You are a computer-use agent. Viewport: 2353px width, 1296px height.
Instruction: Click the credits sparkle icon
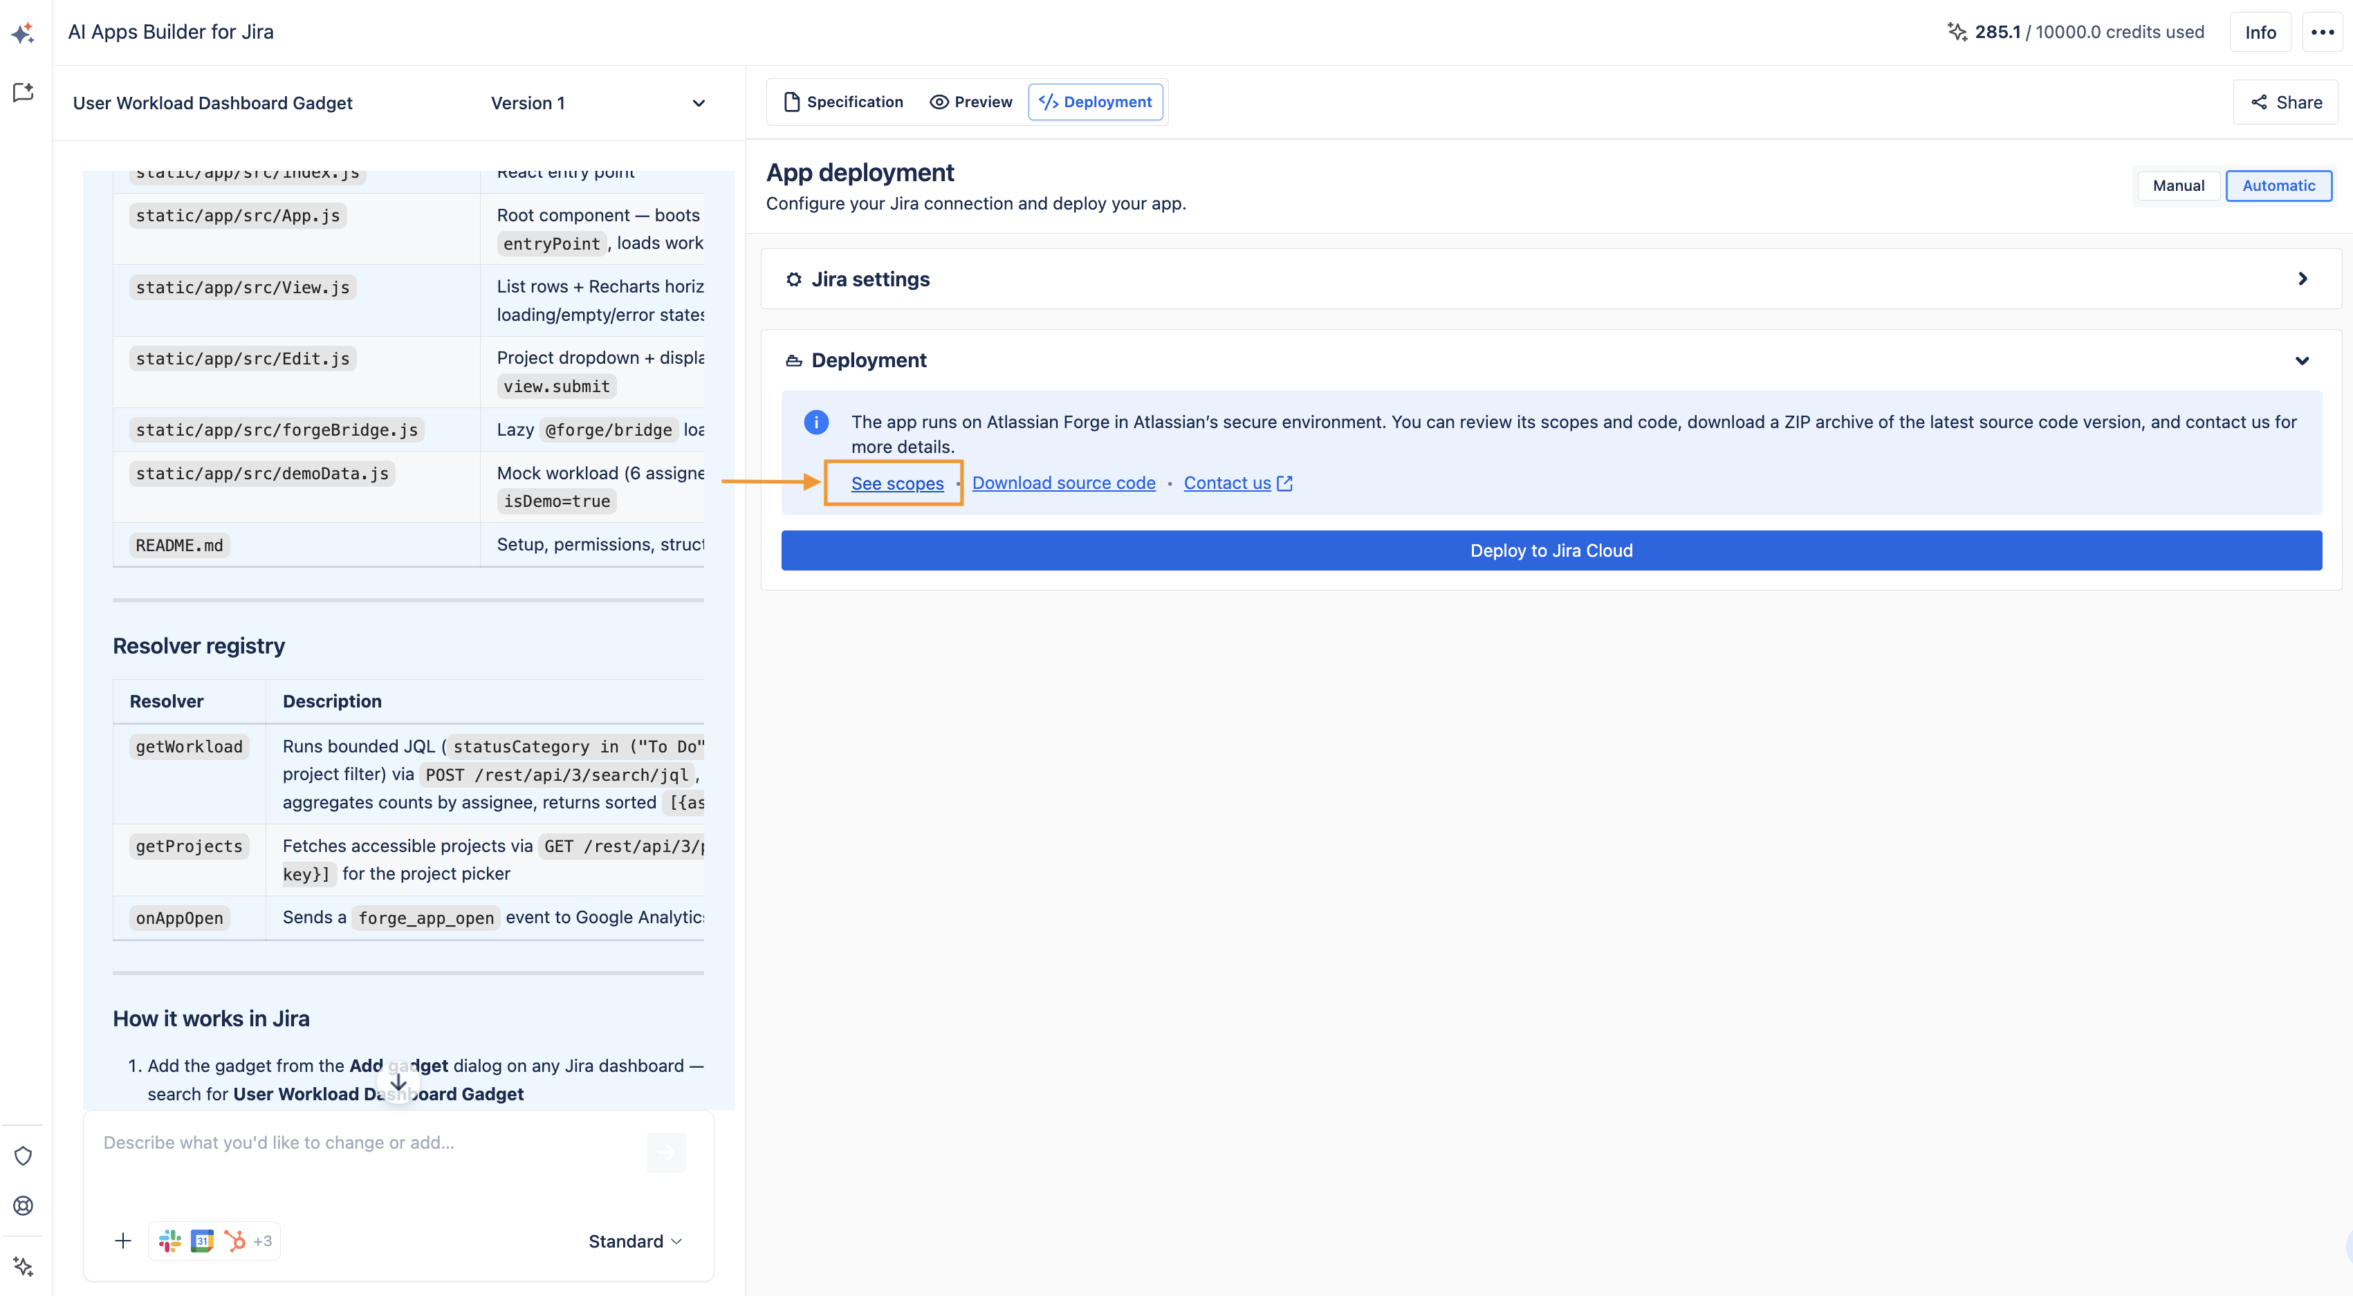pos(1957,32)
